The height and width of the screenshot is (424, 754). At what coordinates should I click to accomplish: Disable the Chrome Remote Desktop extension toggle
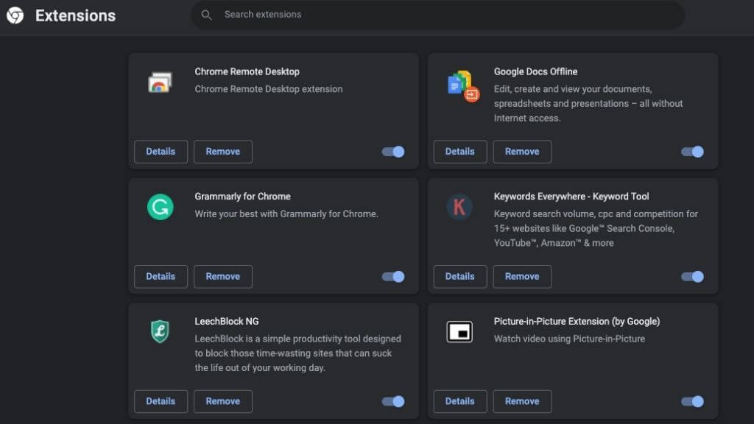(x=393, y=152)
